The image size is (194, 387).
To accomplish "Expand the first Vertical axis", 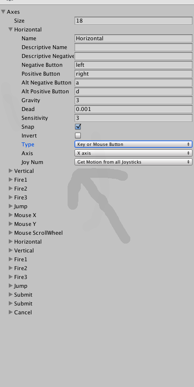I will [11, 171].
